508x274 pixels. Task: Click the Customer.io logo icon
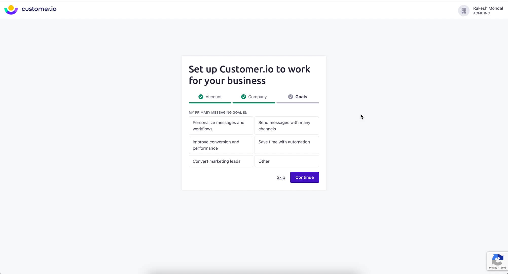pyautogui.click(x=11, y=10)
